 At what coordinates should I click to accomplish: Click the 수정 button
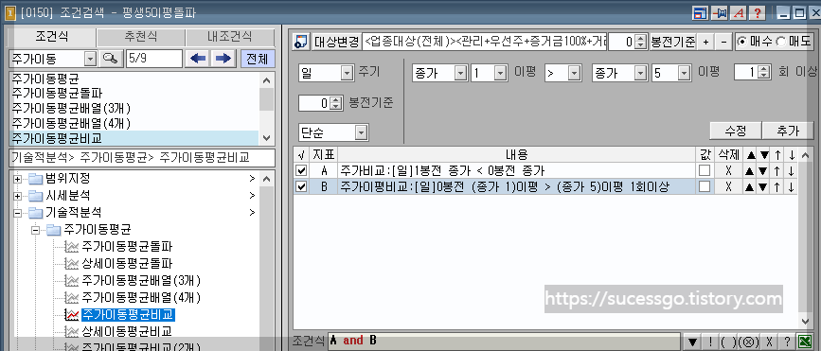[x=735, y=131]
